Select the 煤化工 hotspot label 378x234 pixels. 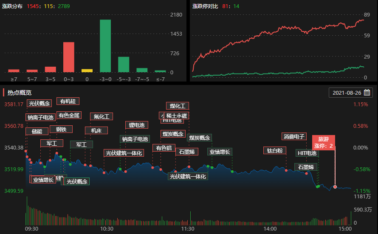point(177,106)
